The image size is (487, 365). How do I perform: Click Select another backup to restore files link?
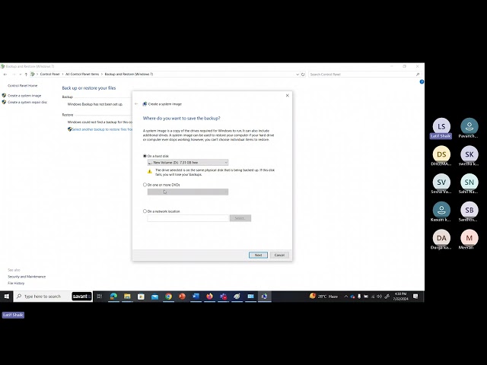(x=102, y=129)
